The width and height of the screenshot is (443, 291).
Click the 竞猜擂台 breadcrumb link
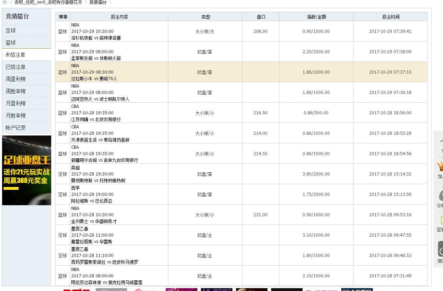[98, 2]
